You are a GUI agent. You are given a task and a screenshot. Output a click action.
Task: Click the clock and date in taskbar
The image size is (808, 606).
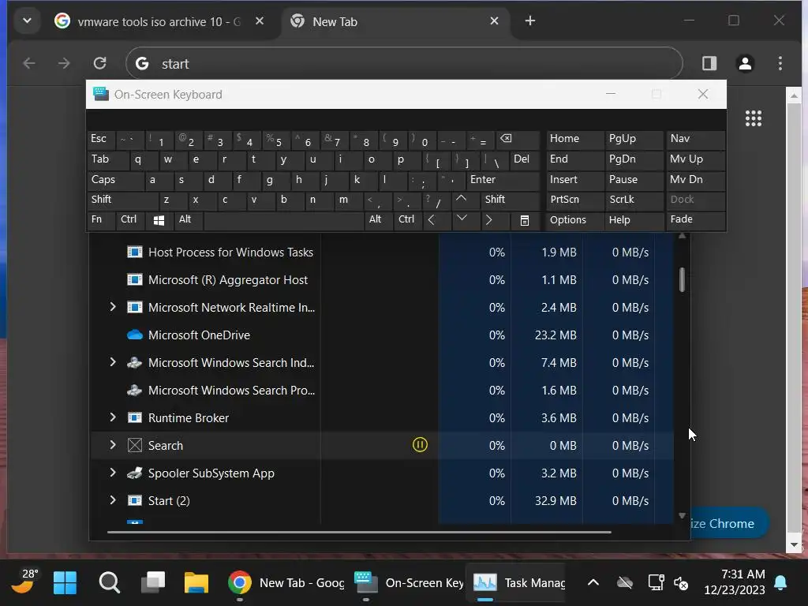coord(735,582)
